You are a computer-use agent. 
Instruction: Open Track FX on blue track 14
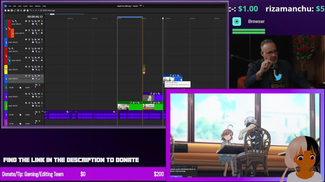click(x=36, y=76)
